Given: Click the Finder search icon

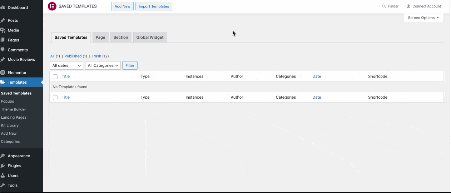Looking at the screenshot, I should (x=384, y=6).
